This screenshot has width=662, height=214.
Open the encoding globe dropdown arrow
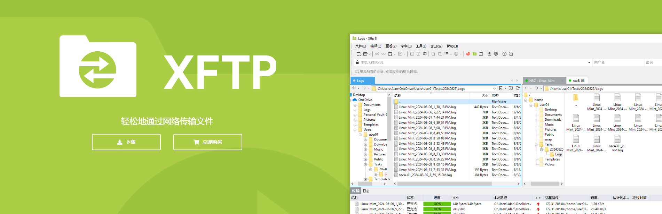(461, 54)
